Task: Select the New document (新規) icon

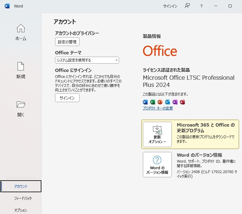Action: [21, 66]
